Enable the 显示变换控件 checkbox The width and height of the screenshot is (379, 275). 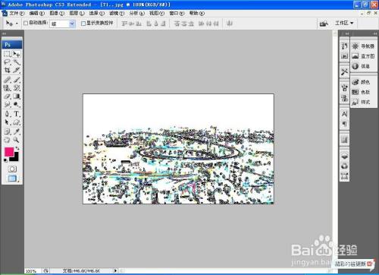[83, 24]
